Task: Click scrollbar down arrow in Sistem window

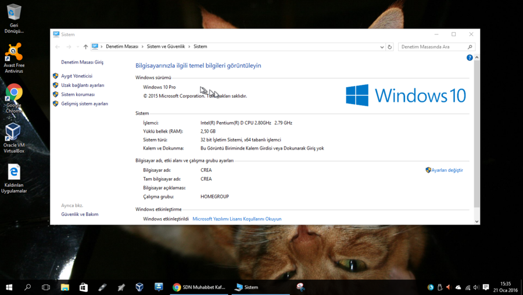Action: [x=477, y=221]
